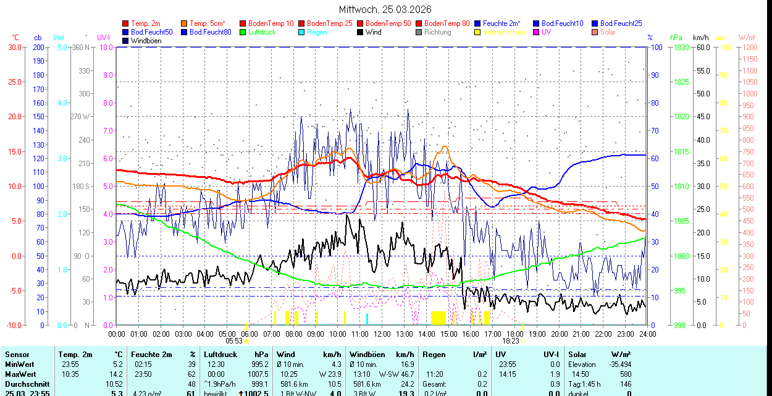The width and height of the screenshot is (772, 396).
Task: Select the Windböen column header in table
Action: pos(366,355)
